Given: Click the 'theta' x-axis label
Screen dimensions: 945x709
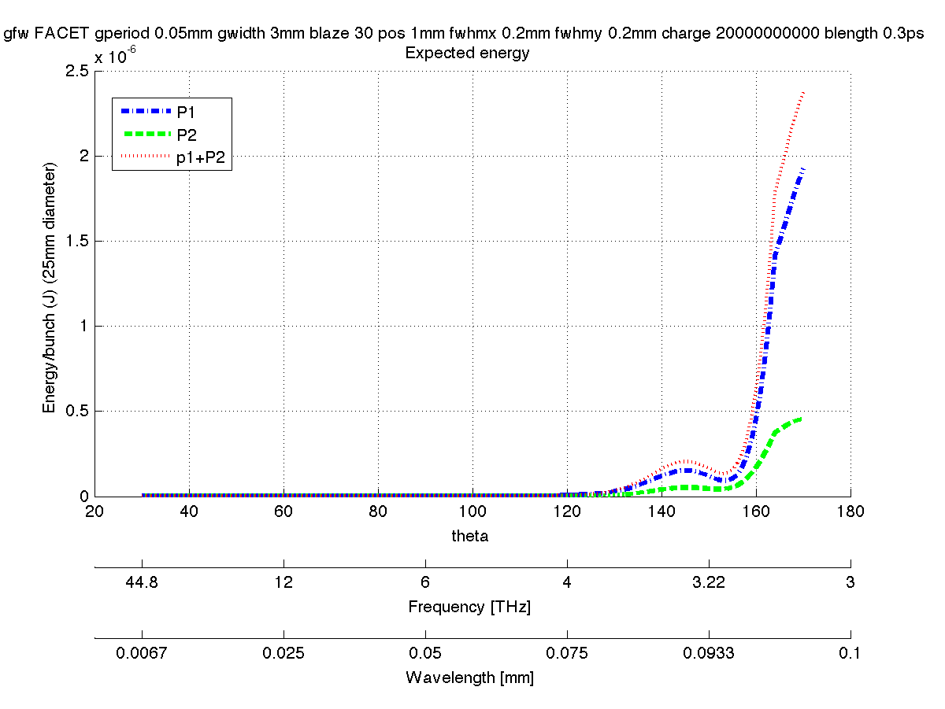Looking at the screenshot, I should point(470,536).
